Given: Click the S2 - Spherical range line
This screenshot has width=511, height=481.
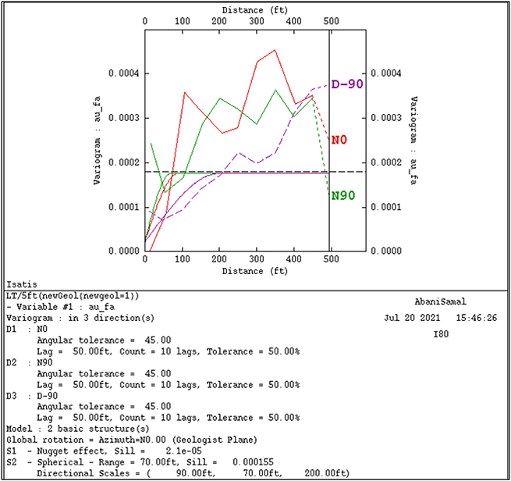Looking at the screenshot, I should (139, 461).
